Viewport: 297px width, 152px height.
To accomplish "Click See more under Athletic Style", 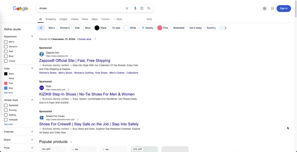I will pos(9,124).
